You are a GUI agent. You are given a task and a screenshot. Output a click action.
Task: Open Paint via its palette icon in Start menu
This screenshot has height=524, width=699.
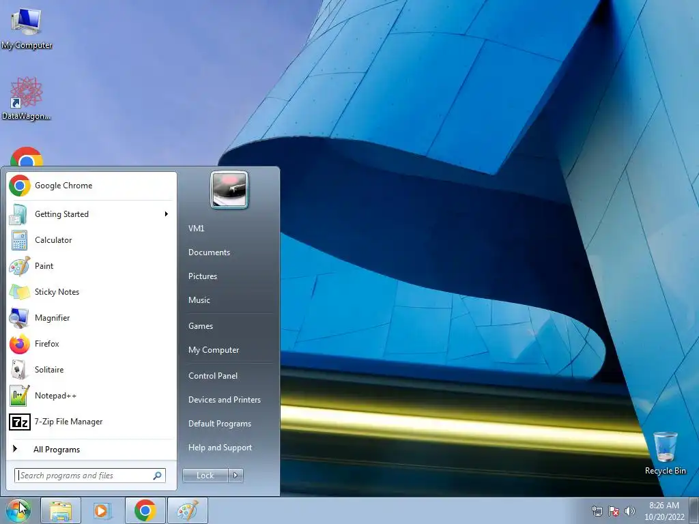[x=19, y=266]
